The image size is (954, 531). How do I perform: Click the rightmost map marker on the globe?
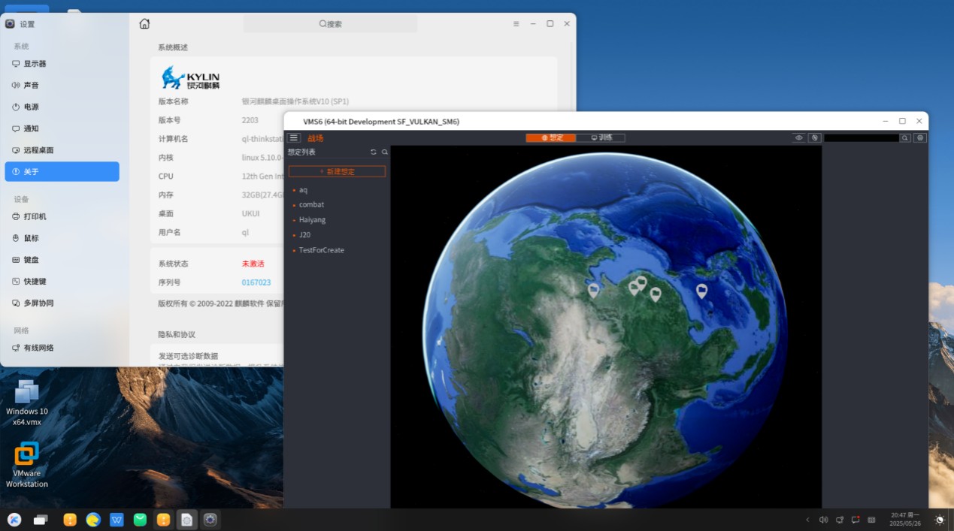pyautogui.click(x=701, y=291)
